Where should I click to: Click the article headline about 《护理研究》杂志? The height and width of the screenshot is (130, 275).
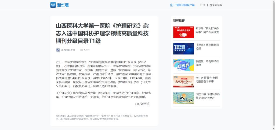(102, 33)
